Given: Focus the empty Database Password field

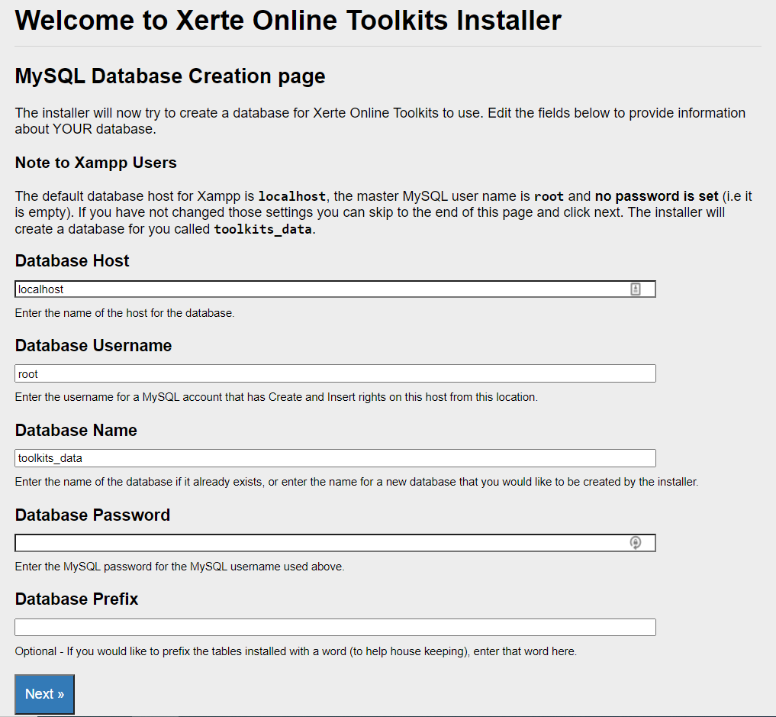Looking at the screenshot, I should pyautogui.click(x=335, y=543).
